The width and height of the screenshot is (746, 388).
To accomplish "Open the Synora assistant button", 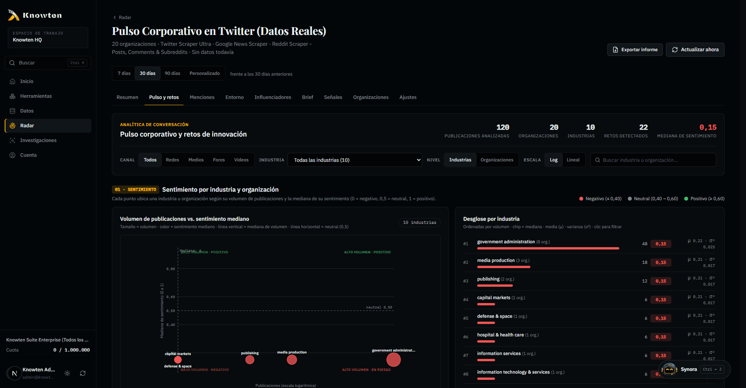I will 695,369.
